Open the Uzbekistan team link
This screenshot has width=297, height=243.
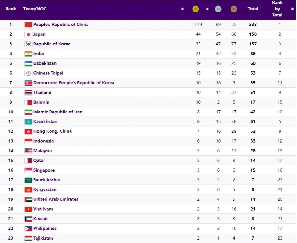click(45, 63)
